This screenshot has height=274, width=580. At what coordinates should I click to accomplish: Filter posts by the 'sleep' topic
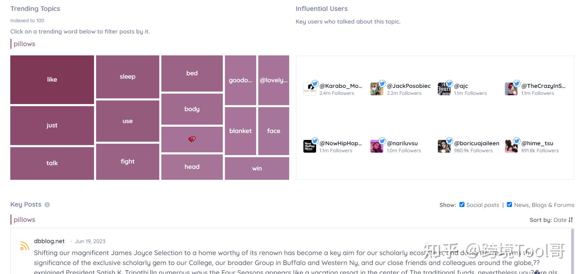pyautogui.click(x=127, y=77)
